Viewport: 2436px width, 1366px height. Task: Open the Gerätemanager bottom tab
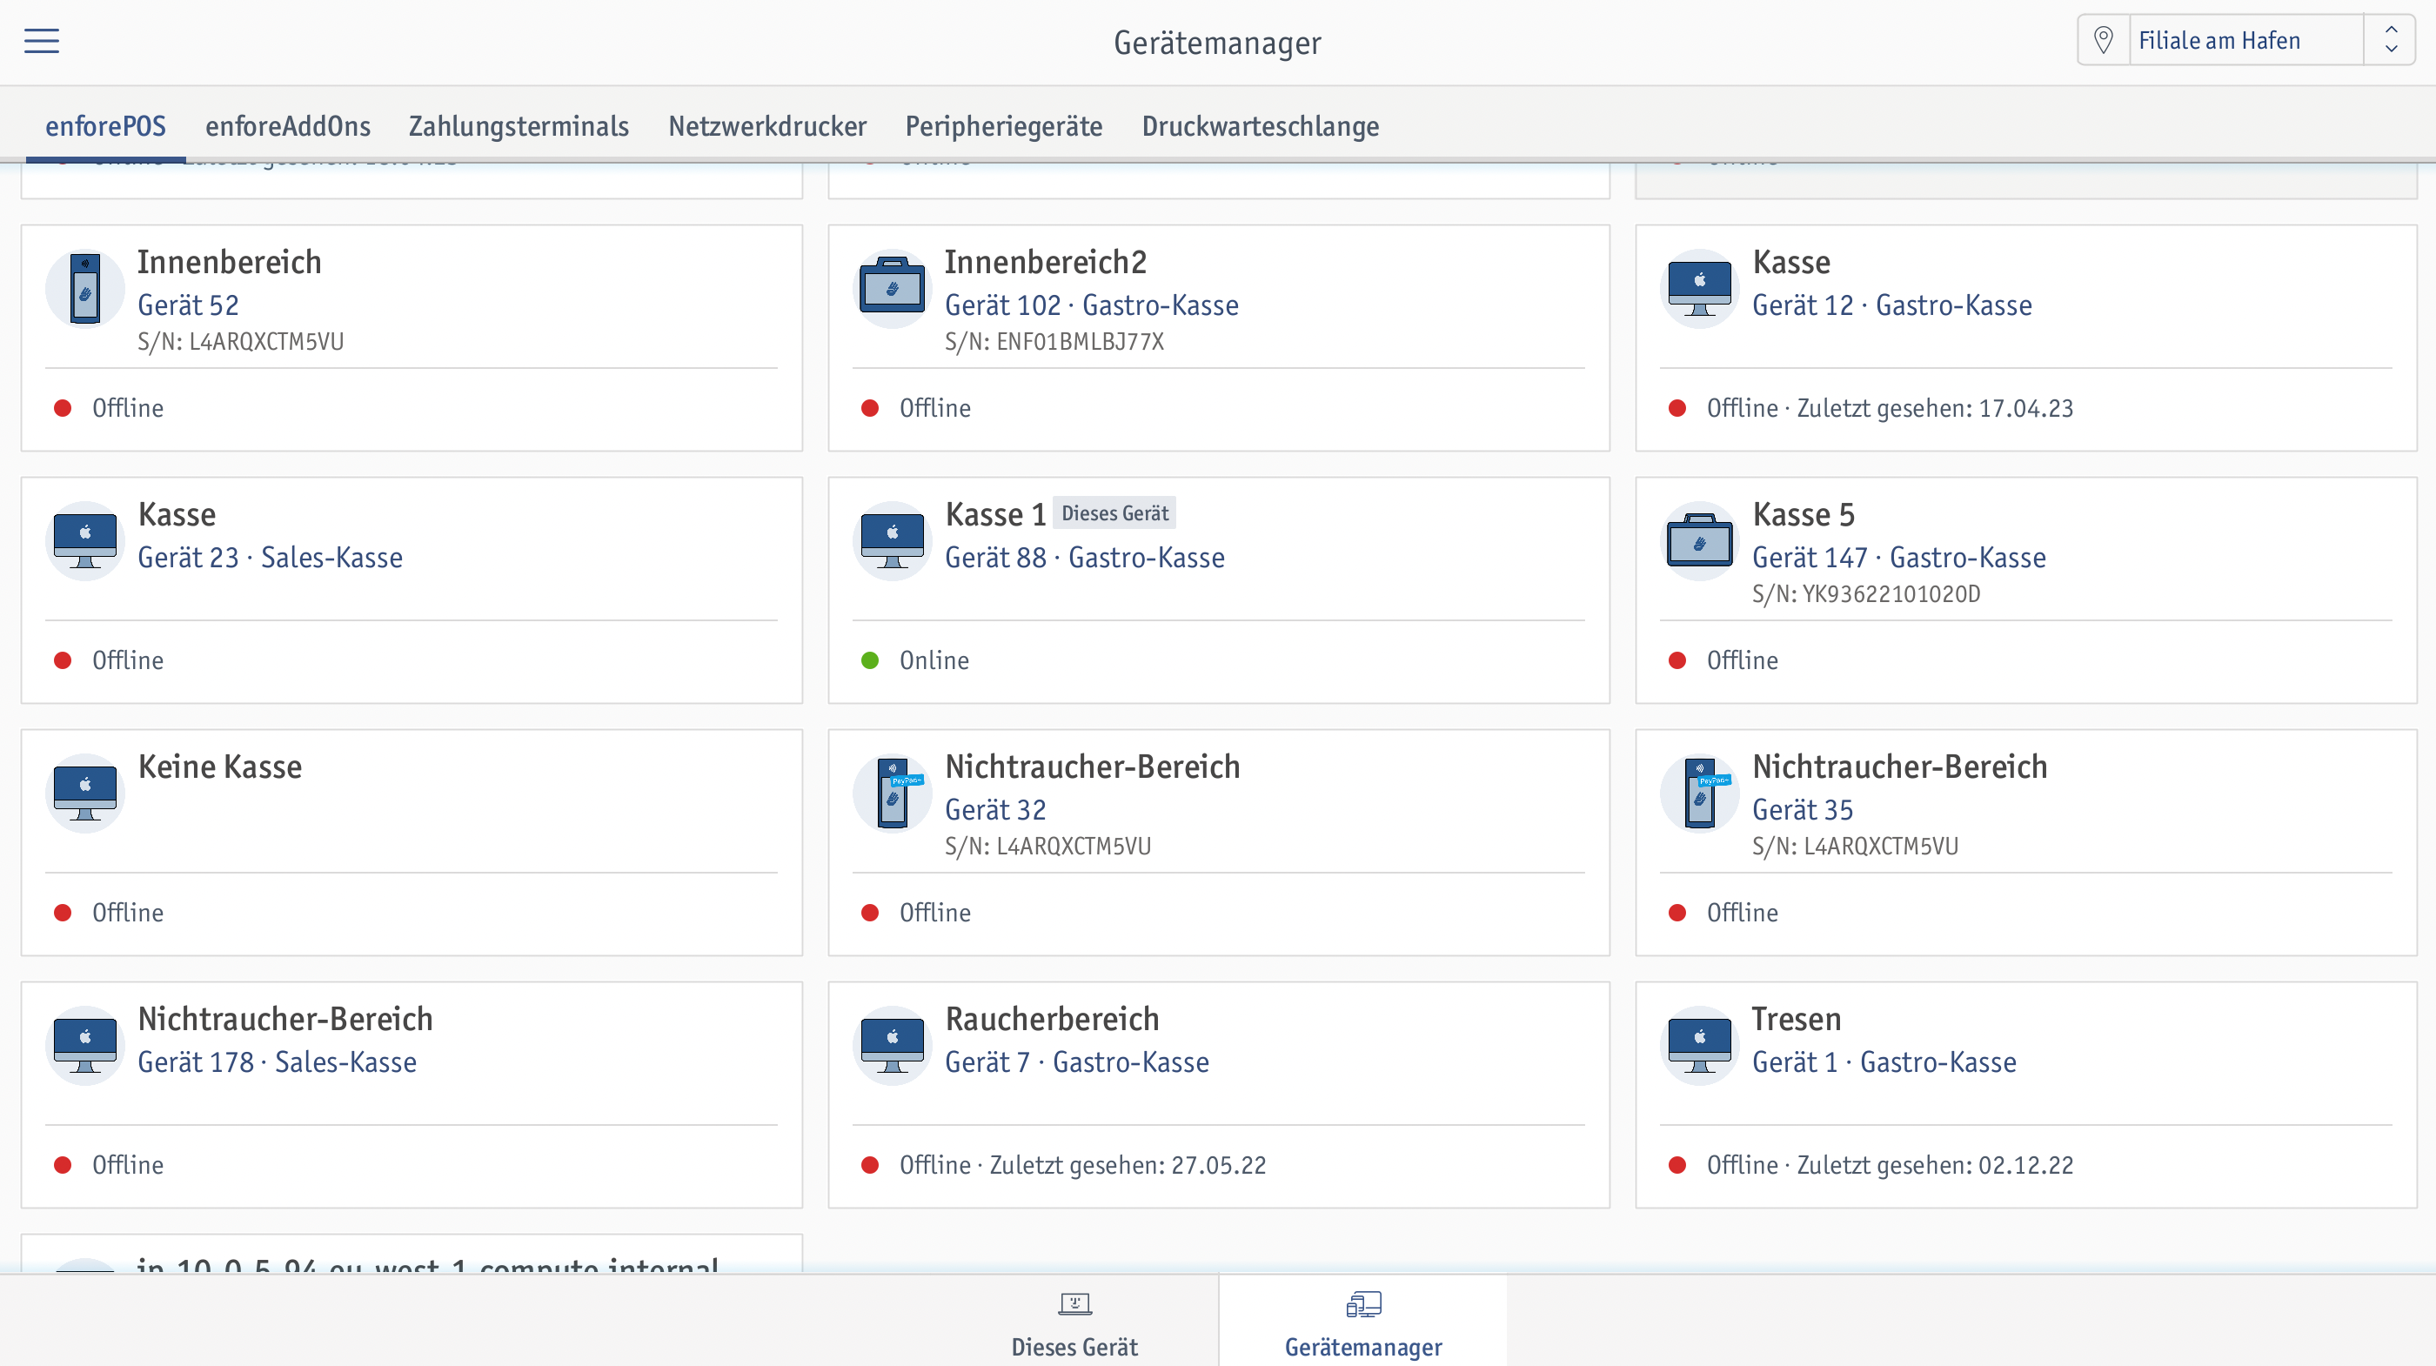[x=1362, y=1323]
